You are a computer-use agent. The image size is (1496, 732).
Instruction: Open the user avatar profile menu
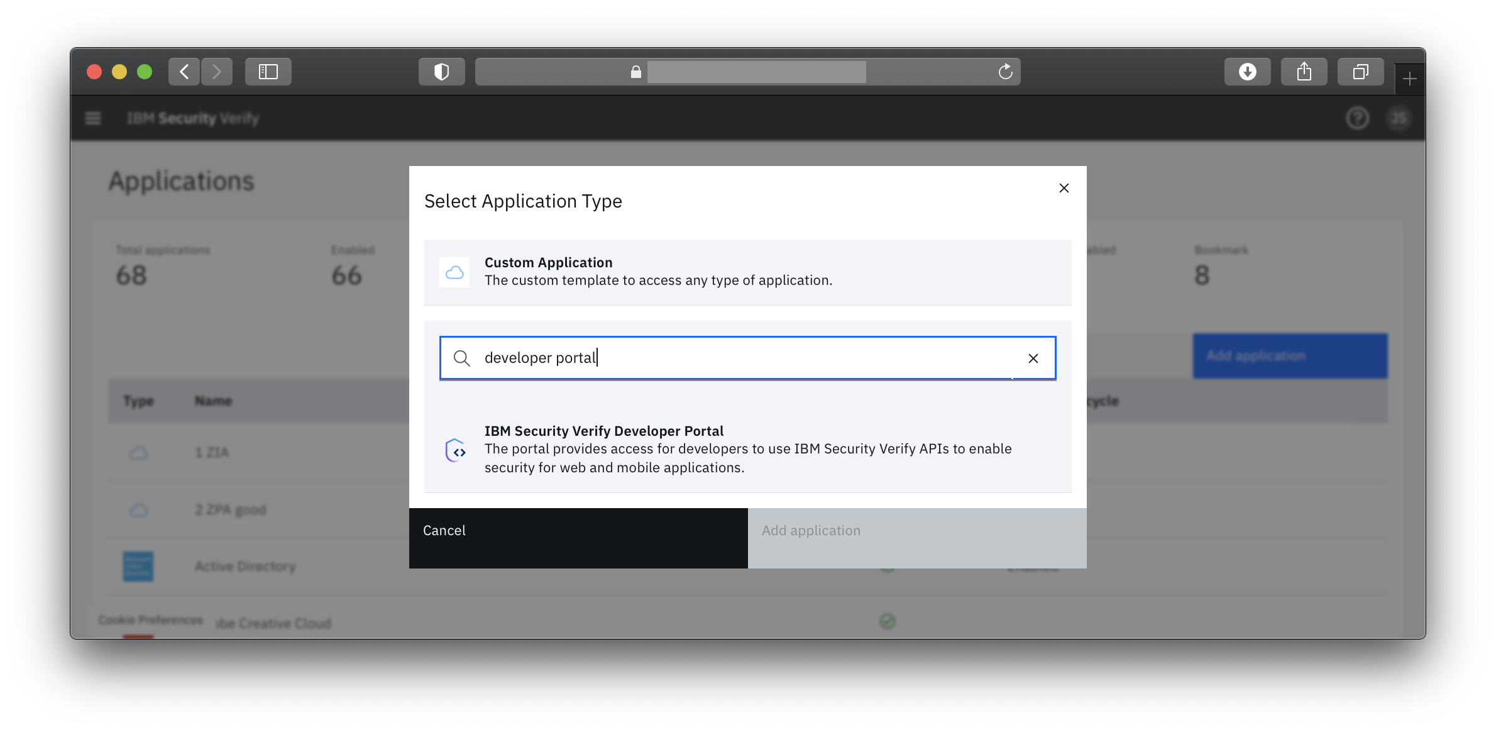(x=1399, y=118)
